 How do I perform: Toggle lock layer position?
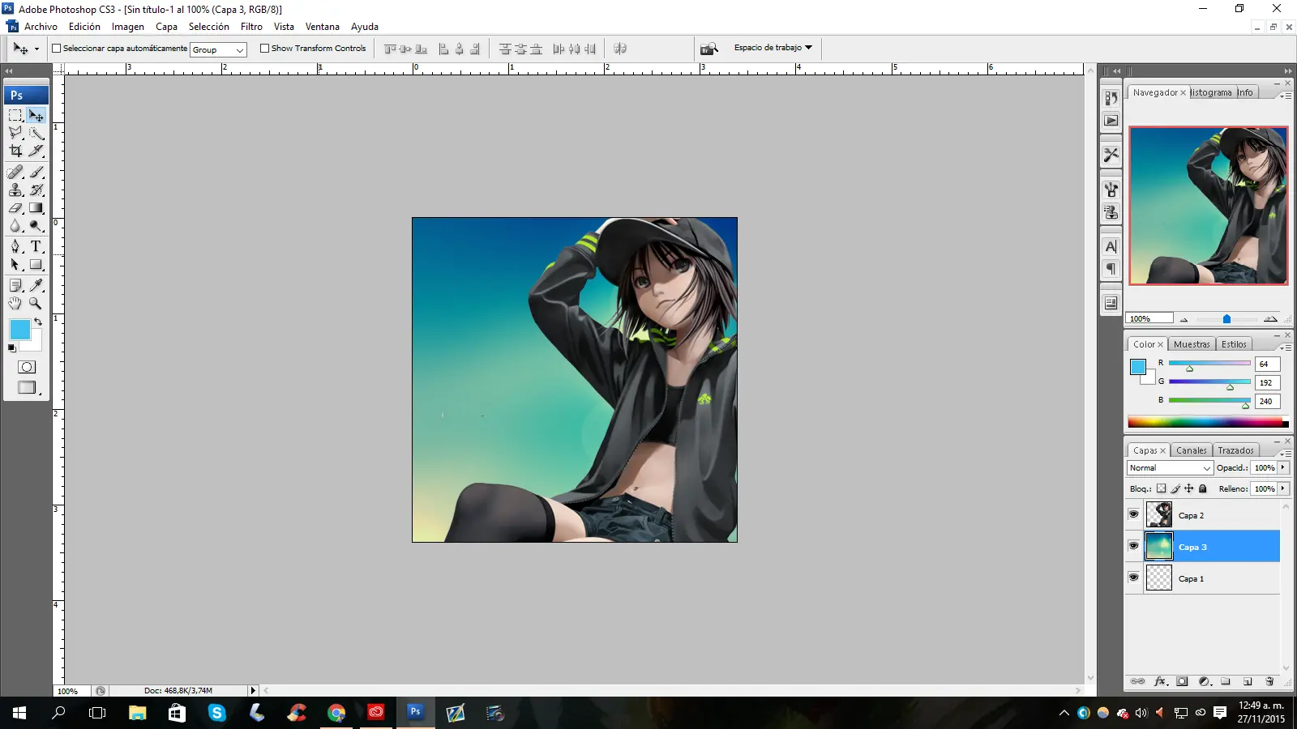[x=1188, y=488]
